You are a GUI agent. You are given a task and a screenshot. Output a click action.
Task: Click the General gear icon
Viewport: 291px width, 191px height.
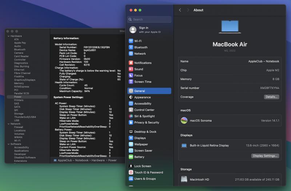pyautogui.click(x=131, y=91)
